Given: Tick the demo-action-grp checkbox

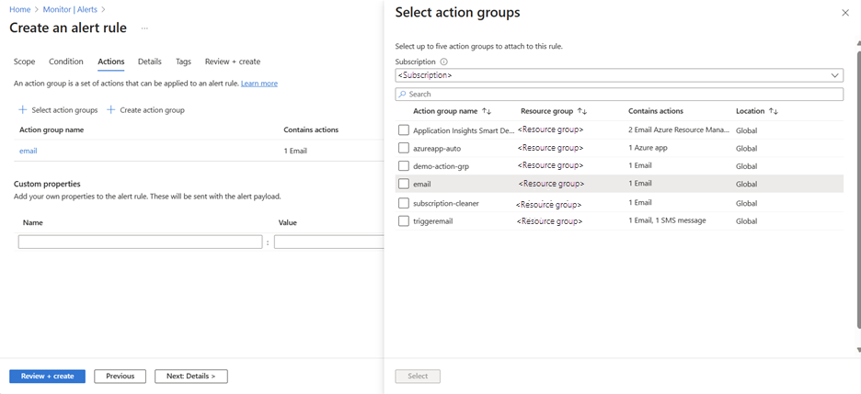Looking at the screenshot, I should 404,166.
